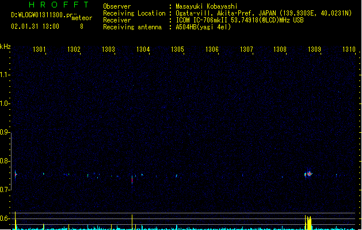Viewport: 362px width, 230px height.
Task: Click the 1302 time axis marker
Action: coord(74,49)
